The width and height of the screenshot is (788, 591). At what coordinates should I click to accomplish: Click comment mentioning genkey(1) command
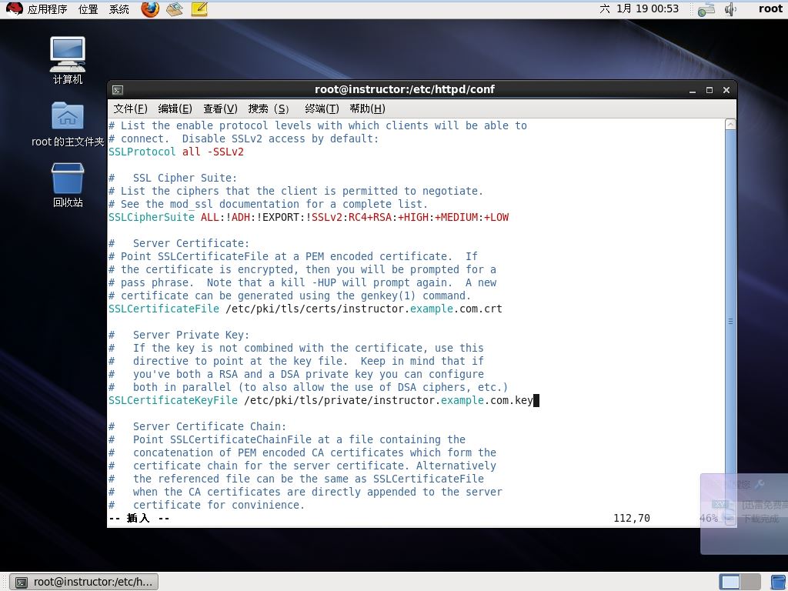(x=289, y=295)
